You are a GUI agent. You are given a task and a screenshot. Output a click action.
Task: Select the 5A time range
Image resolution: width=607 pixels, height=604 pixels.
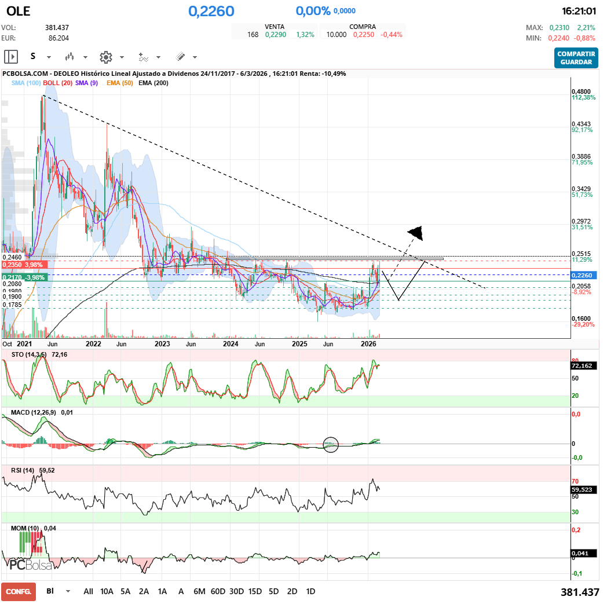coord(125,591)
